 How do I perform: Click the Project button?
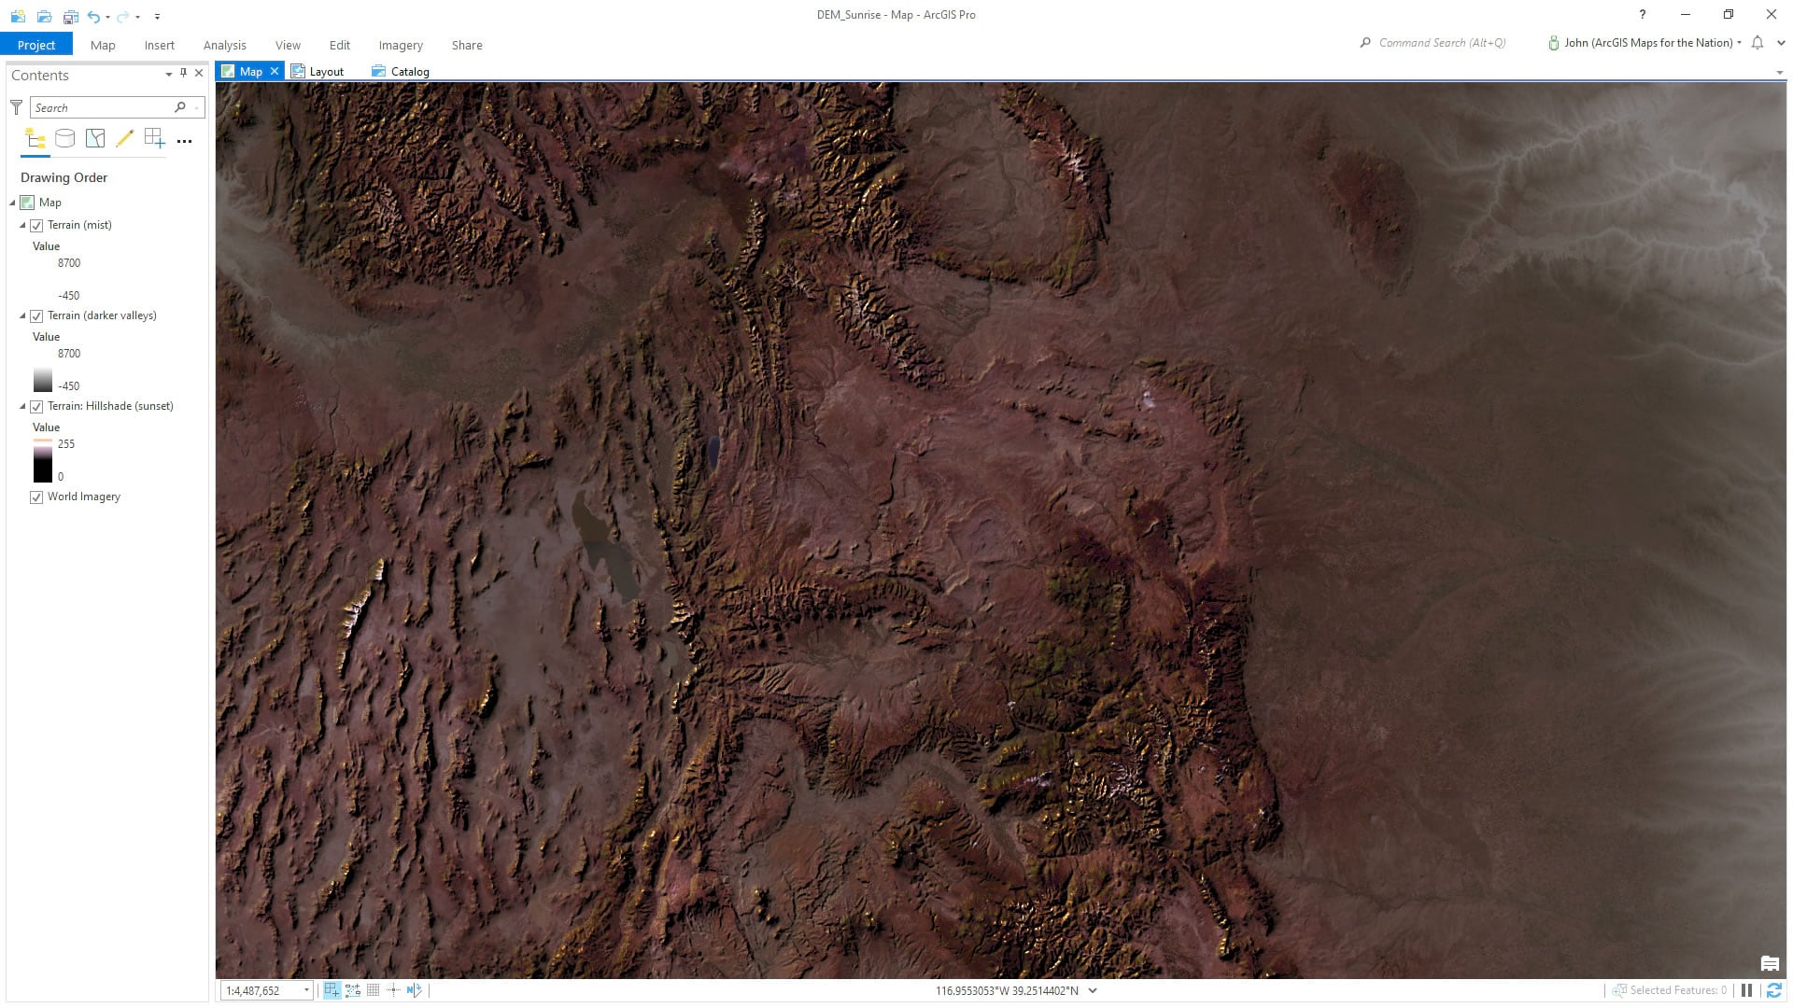coord(36,45)
